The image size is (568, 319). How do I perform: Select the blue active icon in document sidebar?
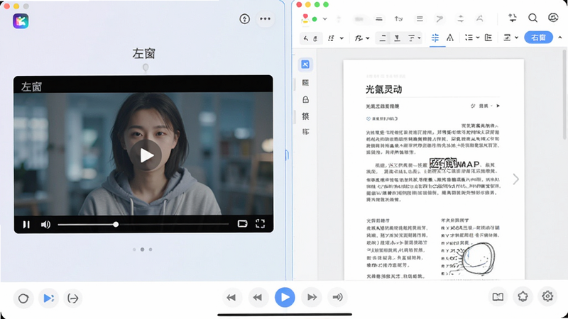click(x=305, y=65)
